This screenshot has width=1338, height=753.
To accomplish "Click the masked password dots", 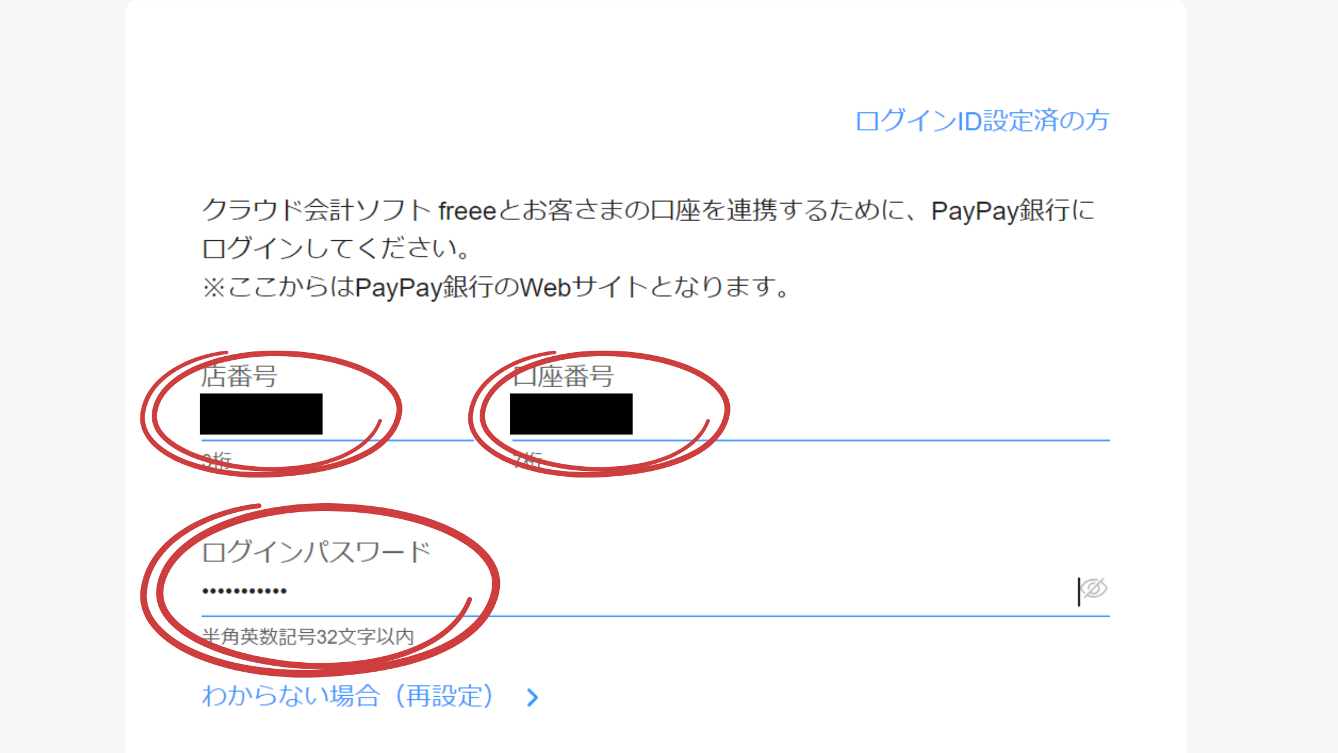I will (244, 591).
